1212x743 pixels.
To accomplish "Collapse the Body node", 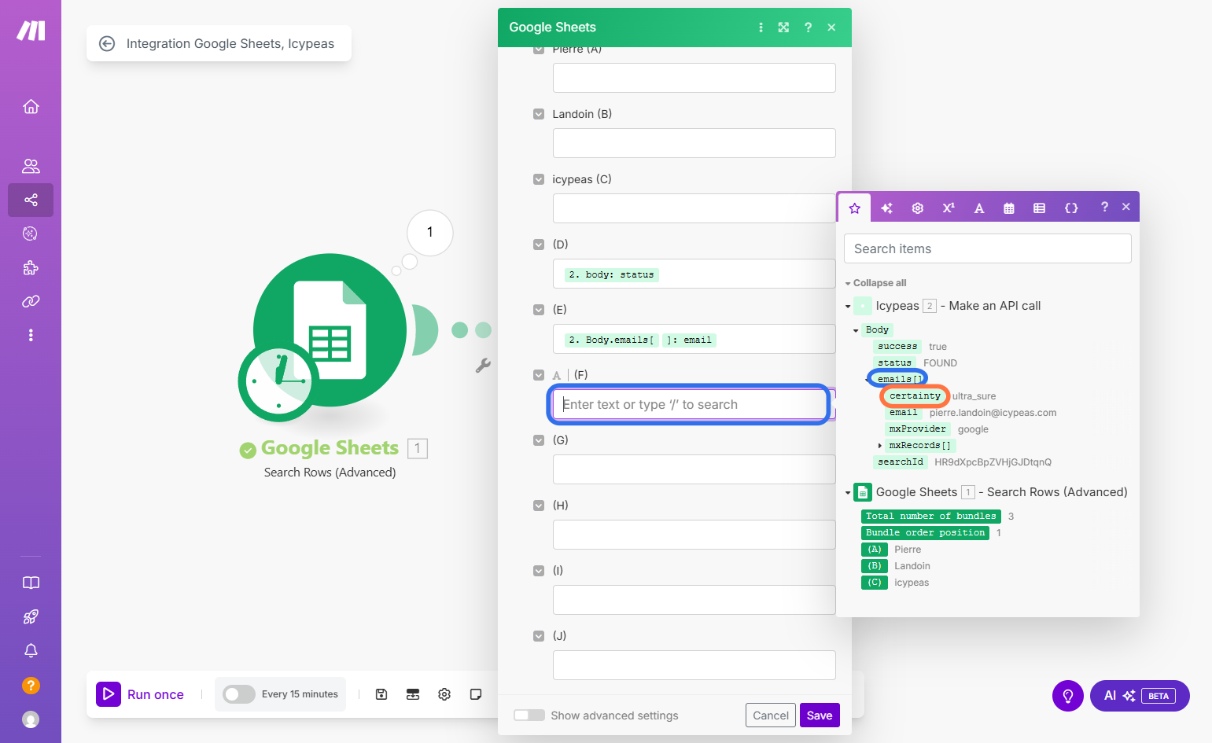I will coord(856,330).
